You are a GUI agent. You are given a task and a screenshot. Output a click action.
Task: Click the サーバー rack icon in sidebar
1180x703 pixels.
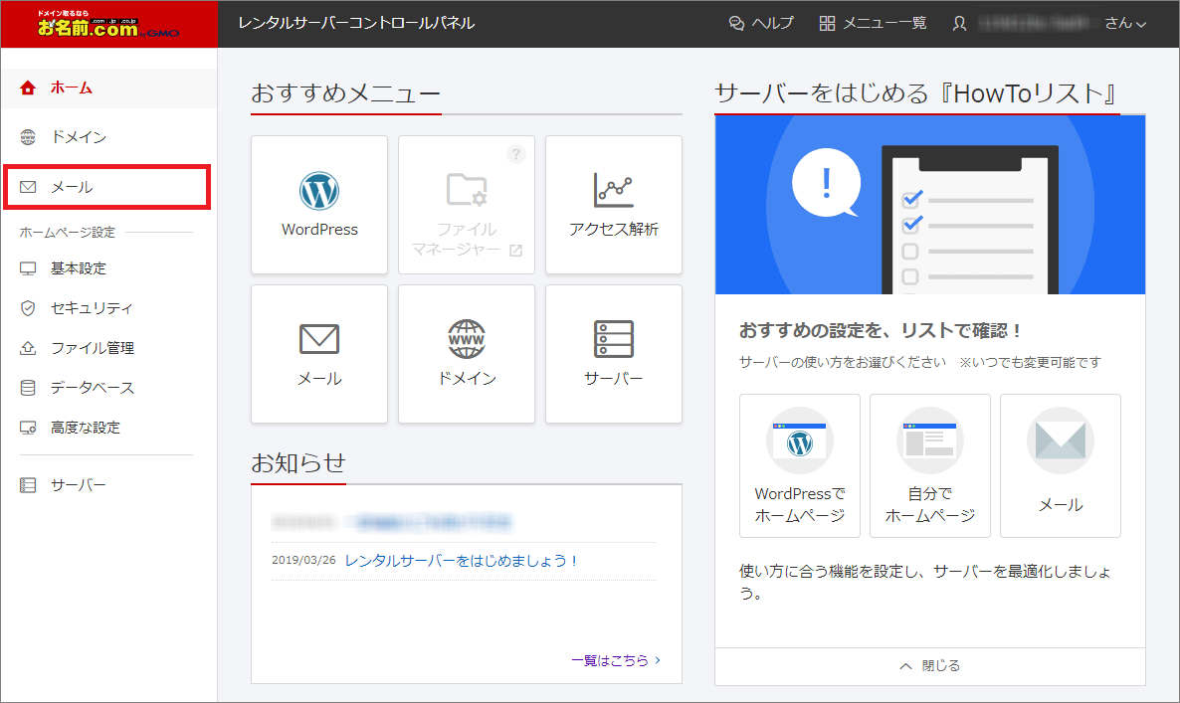pyautogui.click(x=28, y=485)
